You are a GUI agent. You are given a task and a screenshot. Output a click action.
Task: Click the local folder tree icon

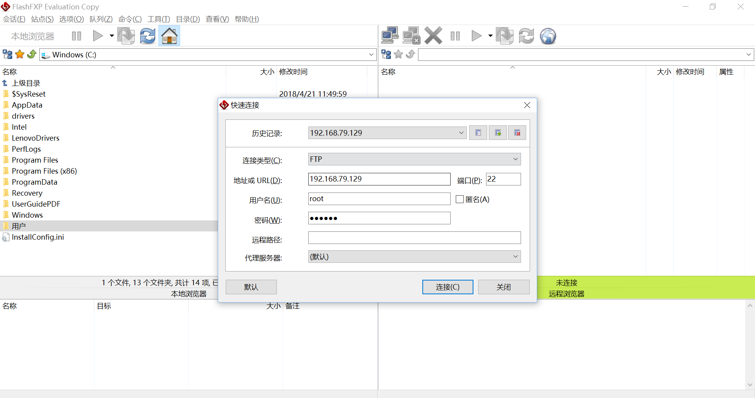(x=7, y=54)
